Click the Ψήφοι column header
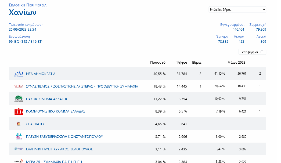This screenshot has height=163, width=281. pyautogui.click(x=182, y=63)
